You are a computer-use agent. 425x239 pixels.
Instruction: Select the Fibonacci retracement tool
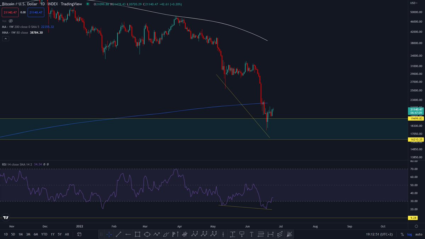pos(261,234)
